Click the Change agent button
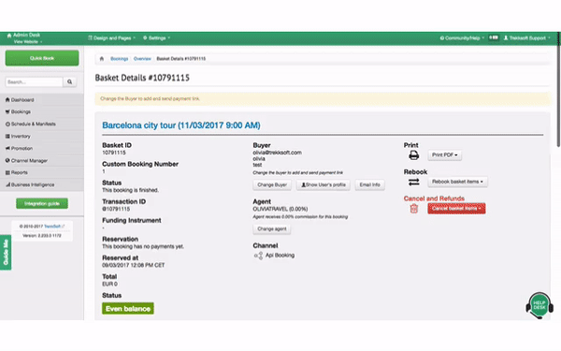 pos(271,229)
